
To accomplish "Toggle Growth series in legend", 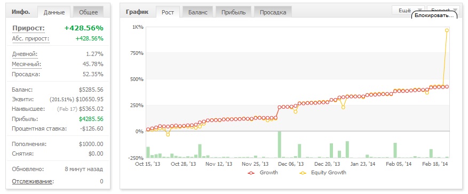I will click(x=263, y=173).
